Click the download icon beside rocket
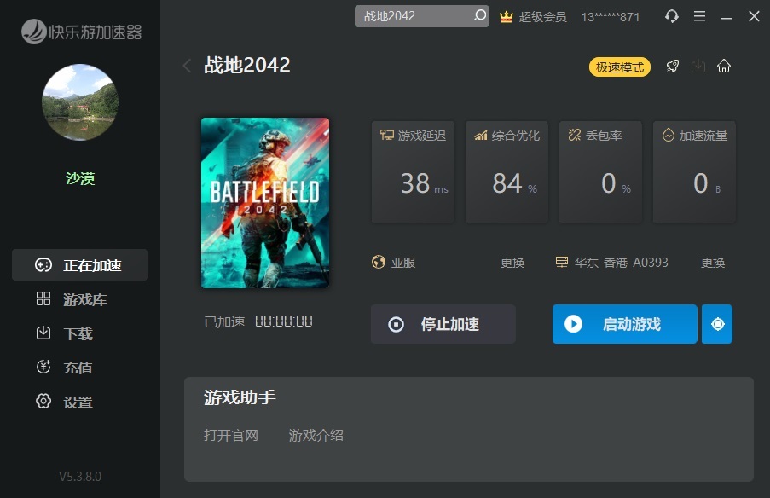This screenshot has width=770, height=498. pos(698,67)
